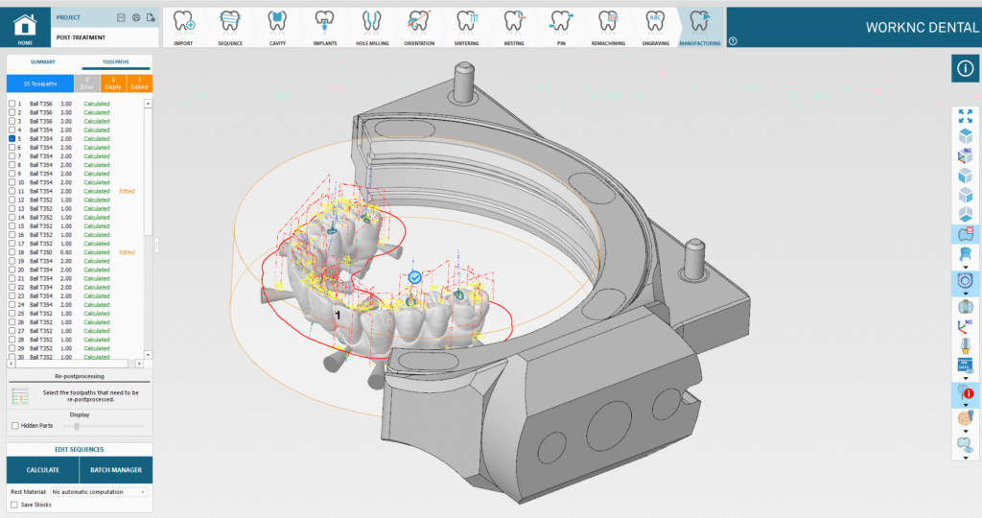Click the re-postprocessing list icon
Image resolution: width=982 pixels, height=518 pixels.
coord(20,396)
